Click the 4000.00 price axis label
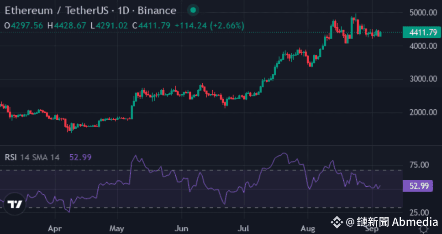The image size is (442, 234). click(423, 46)
